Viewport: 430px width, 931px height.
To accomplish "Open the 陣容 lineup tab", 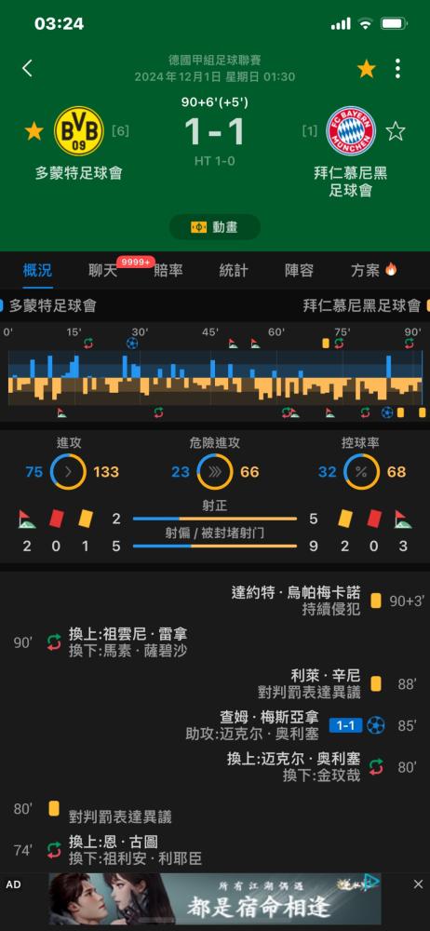I will [299, 271].
